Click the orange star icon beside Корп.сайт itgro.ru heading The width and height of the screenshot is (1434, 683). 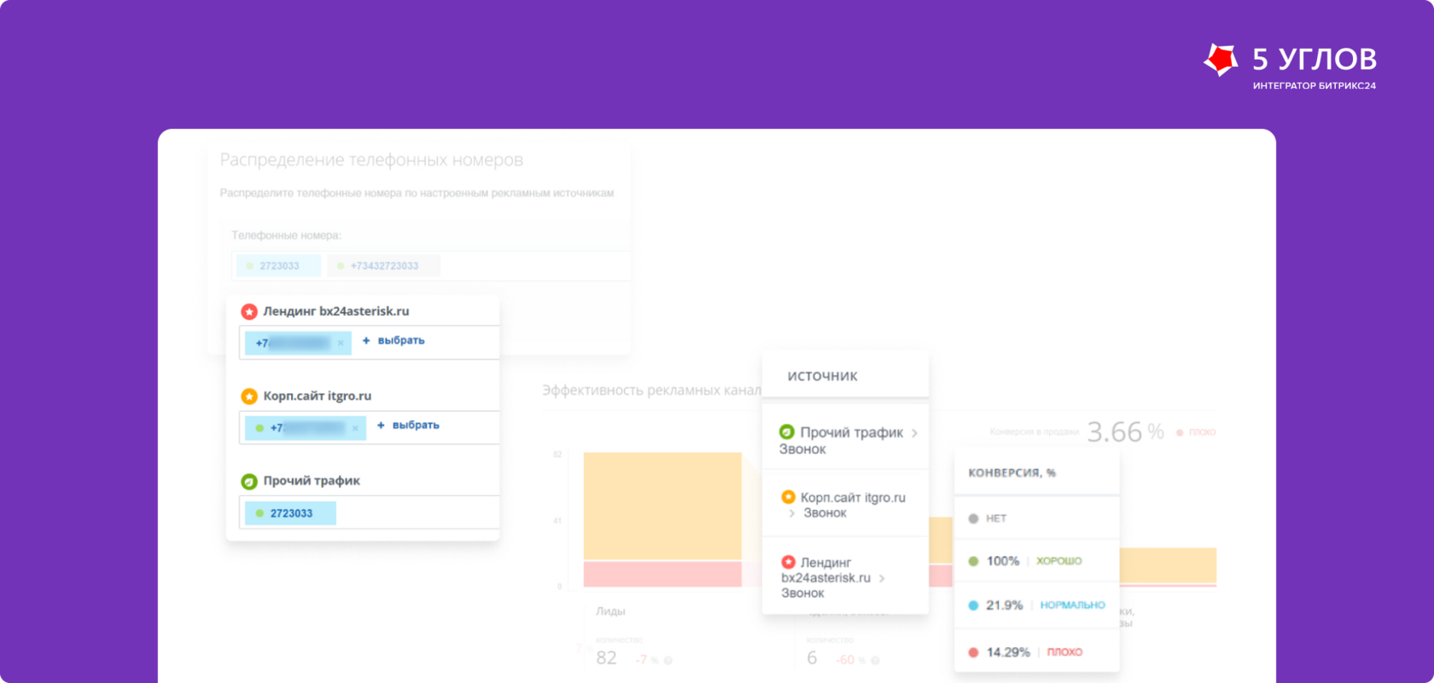click(249, 396)
